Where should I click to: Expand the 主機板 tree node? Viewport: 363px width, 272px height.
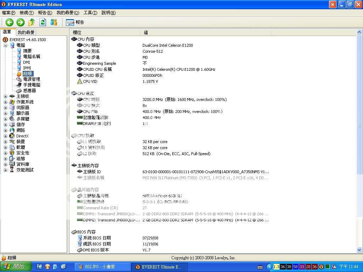click(x=6, y=96)
